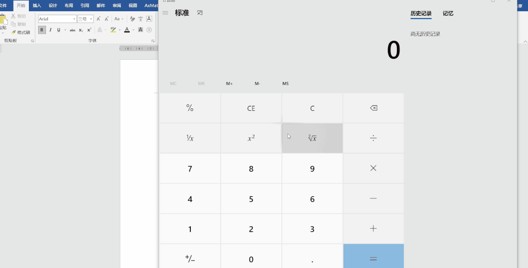This screenshot has height=268, width=528.
Task: Click digit 3 on the calculator
Action: click(x=312, y=228)
